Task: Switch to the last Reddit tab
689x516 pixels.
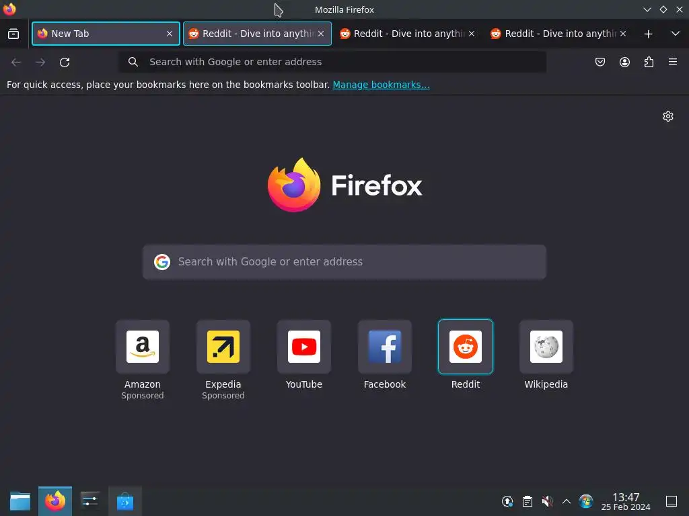Action: pos(559,34)
